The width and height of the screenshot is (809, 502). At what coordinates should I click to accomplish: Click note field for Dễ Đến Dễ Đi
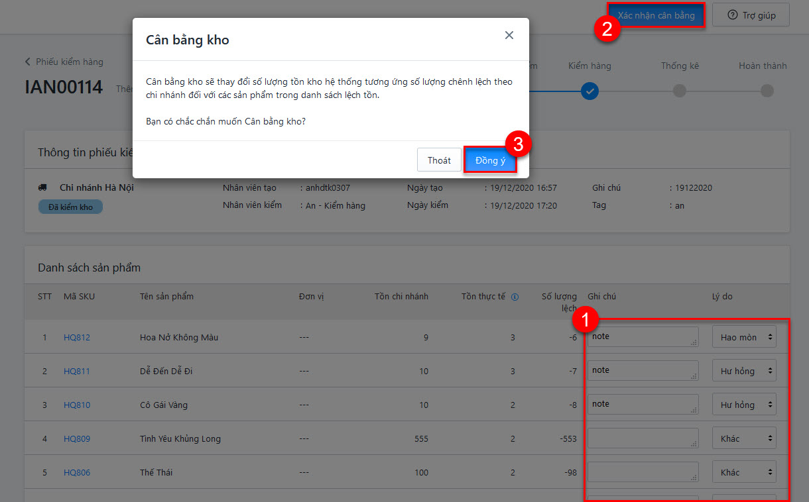(643, 370)
